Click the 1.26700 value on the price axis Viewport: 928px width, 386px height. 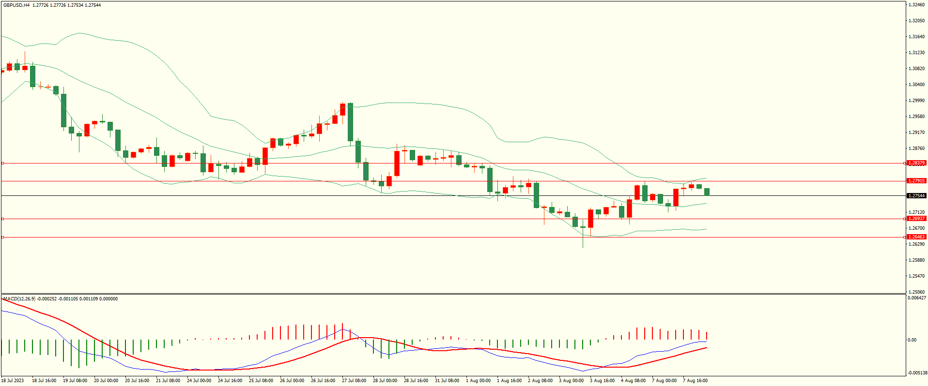coord(917,228)
